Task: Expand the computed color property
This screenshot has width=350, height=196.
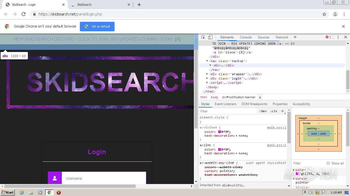Action: 294,170
